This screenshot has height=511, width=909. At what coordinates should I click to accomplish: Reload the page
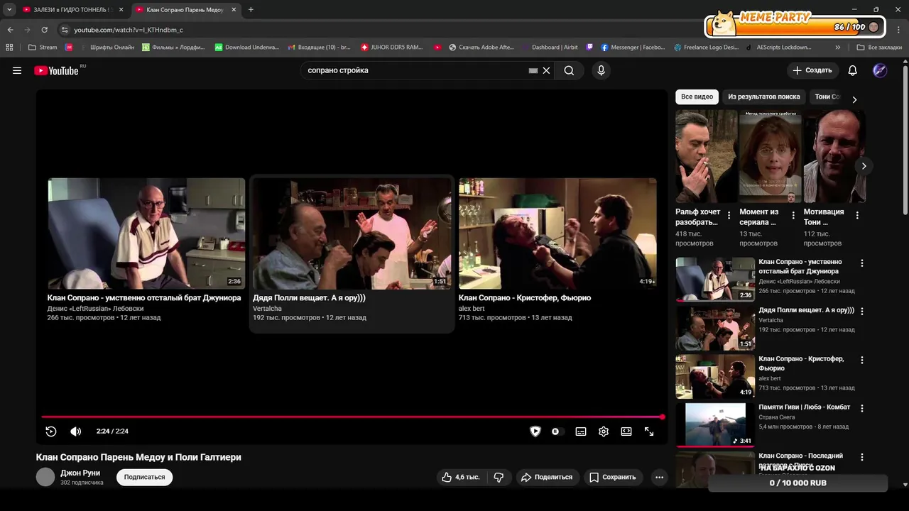[x=44, y=30]
